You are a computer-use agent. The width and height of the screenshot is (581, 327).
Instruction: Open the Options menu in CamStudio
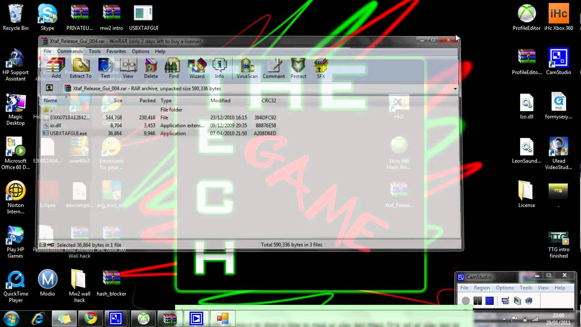[x=505, y=288]
